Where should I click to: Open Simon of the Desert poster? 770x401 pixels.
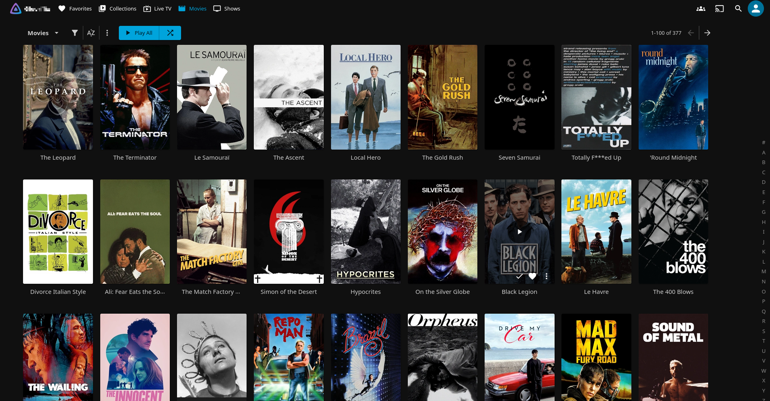pyautogui.click(x=289, y=232)
